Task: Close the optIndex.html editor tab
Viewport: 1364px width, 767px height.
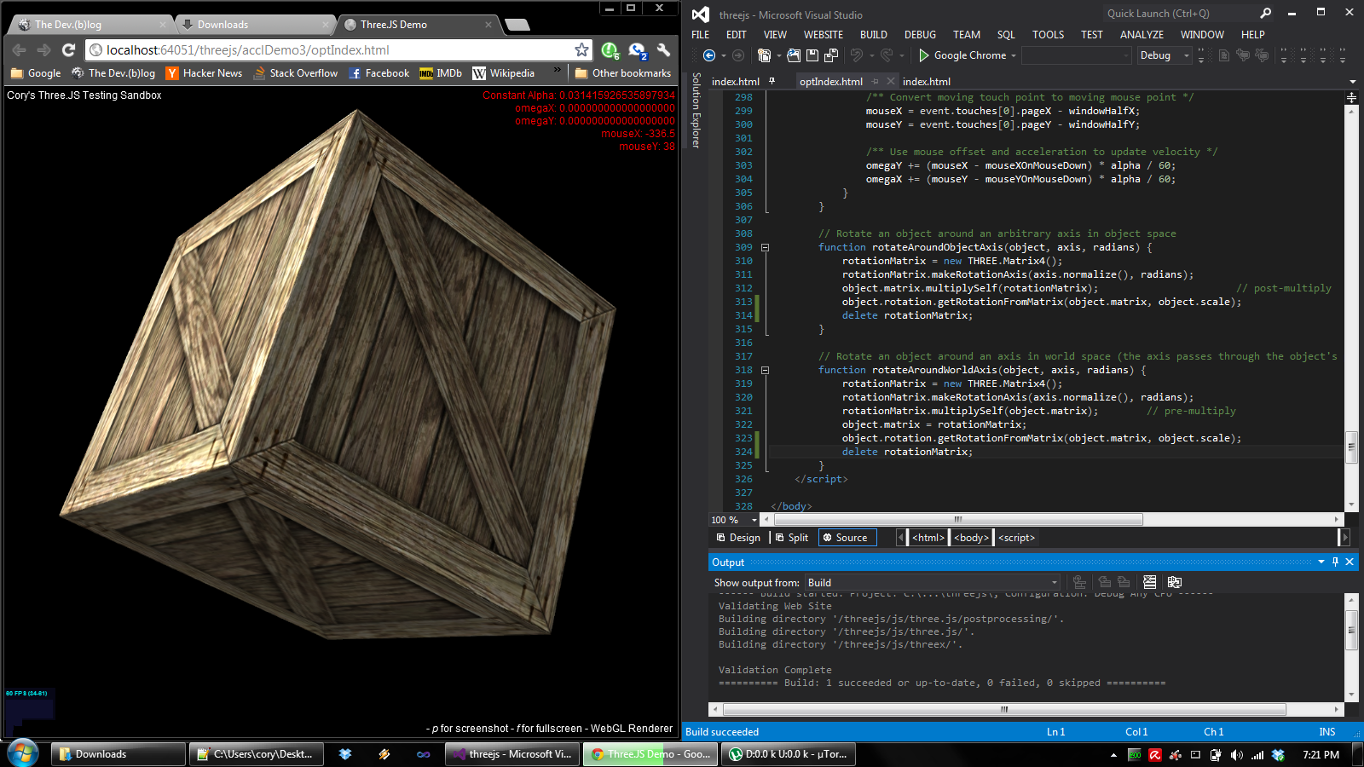Action: point(891,81)
